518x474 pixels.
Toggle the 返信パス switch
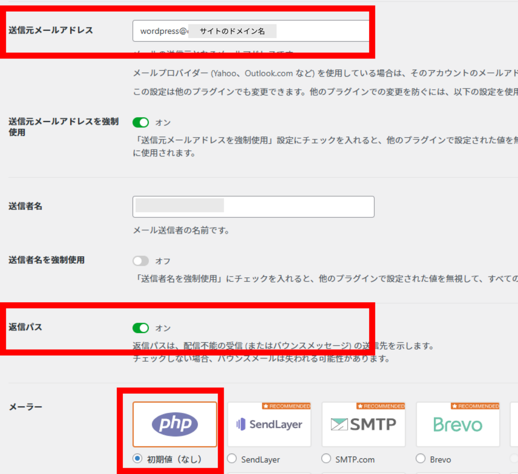[x=141, y=328]
